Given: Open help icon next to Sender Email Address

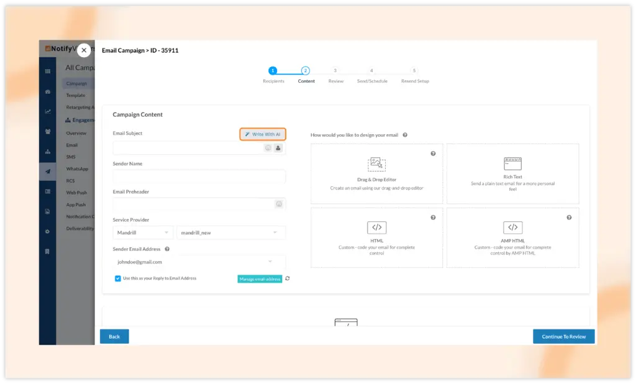Looking at the screenshot, I should 167,249.
